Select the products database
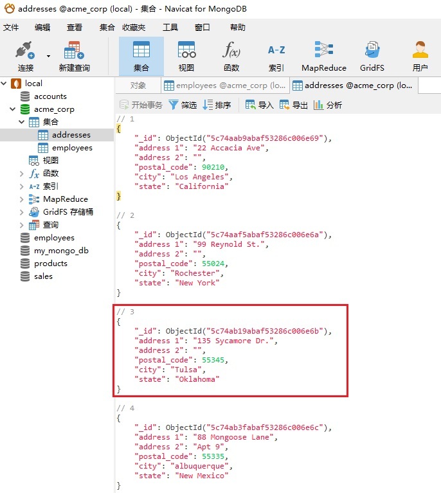The image size is (441, 493). 51,264
